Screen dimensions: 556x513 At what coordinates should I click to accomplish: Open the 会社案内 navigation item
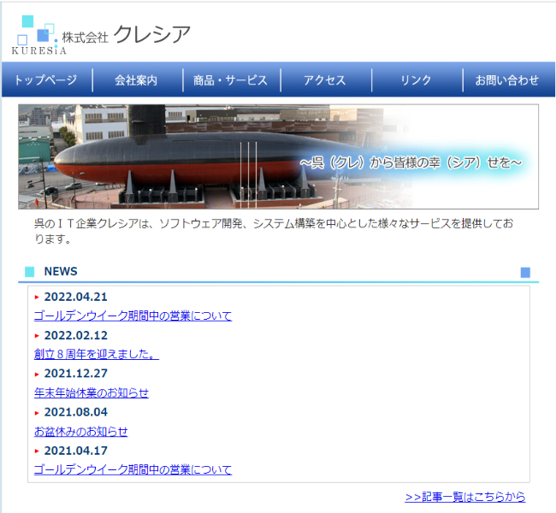(x=136, y=80)
